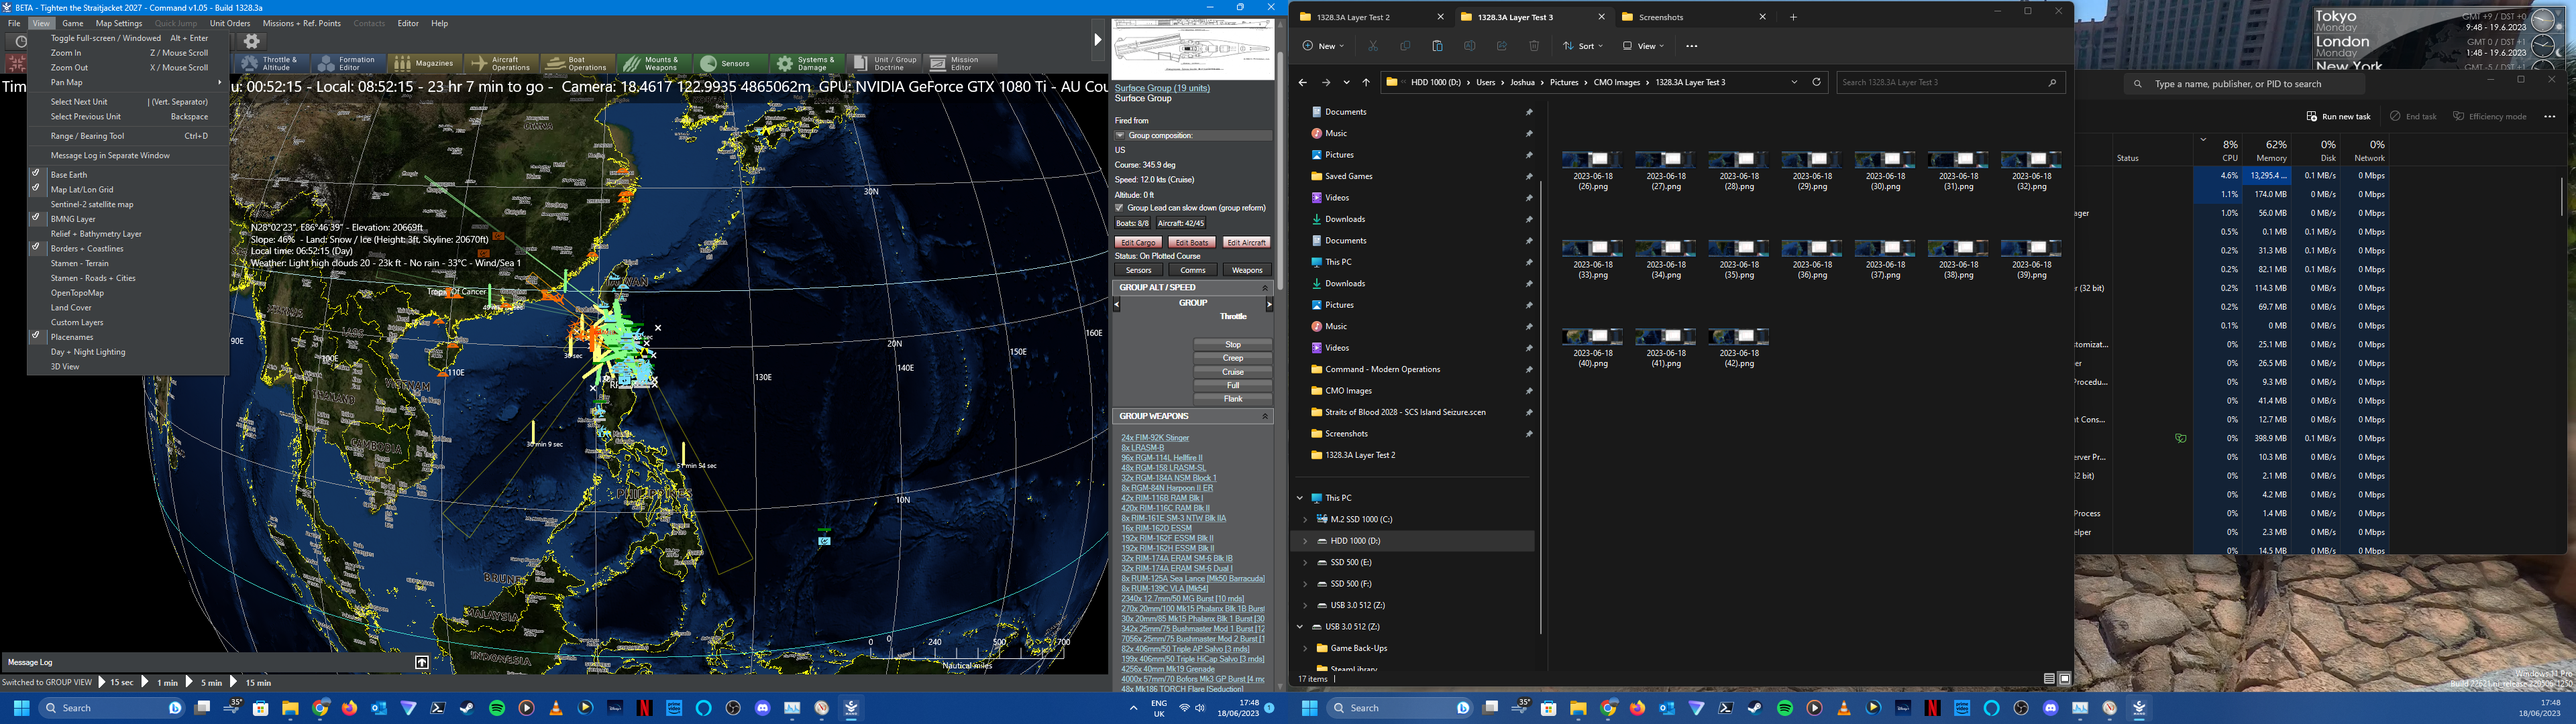Open the Unit Orders menu

[230, 23]
